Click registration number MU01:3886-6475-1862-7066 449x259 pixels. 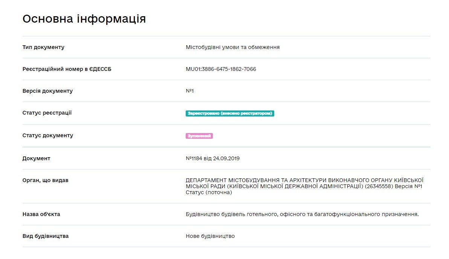point(221,69)
